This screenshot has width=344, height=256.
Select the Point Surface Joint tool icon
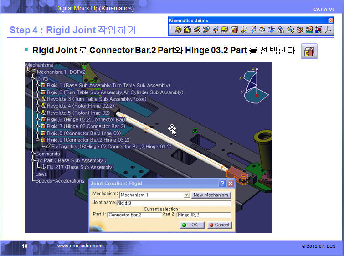tap(272, 30)
